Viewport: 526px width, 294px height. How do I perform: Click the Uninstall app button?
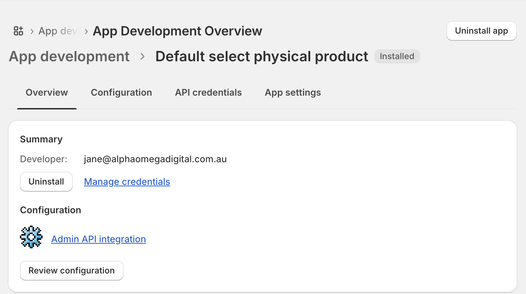[481, 31]
